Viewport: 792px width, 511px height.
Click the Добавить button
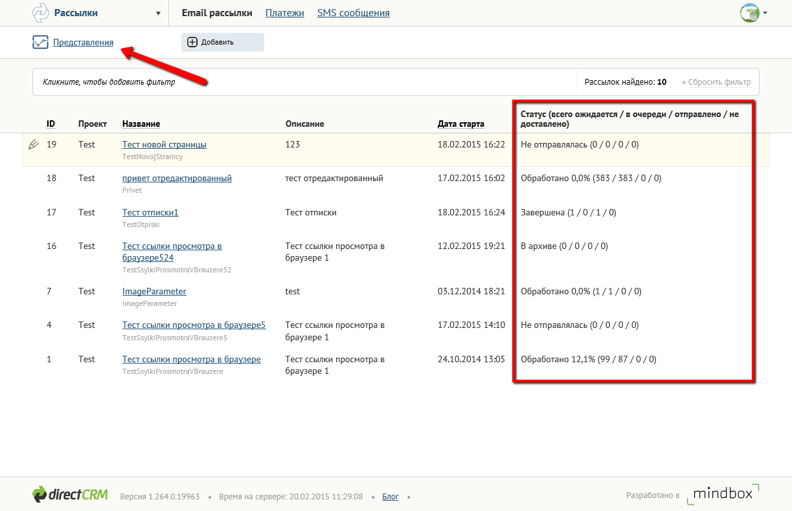tap(223, 42)
